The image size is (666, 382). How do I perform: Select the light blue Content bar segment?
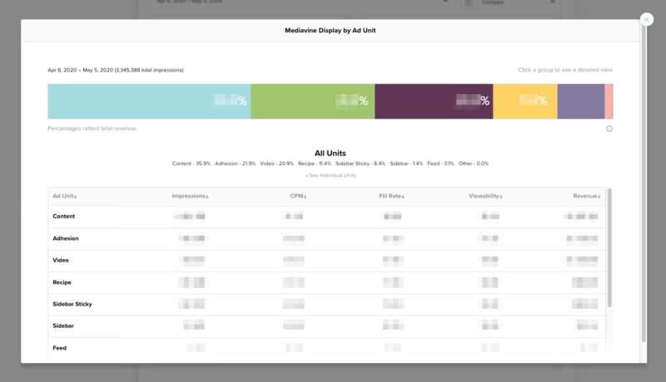coord(149,101)
